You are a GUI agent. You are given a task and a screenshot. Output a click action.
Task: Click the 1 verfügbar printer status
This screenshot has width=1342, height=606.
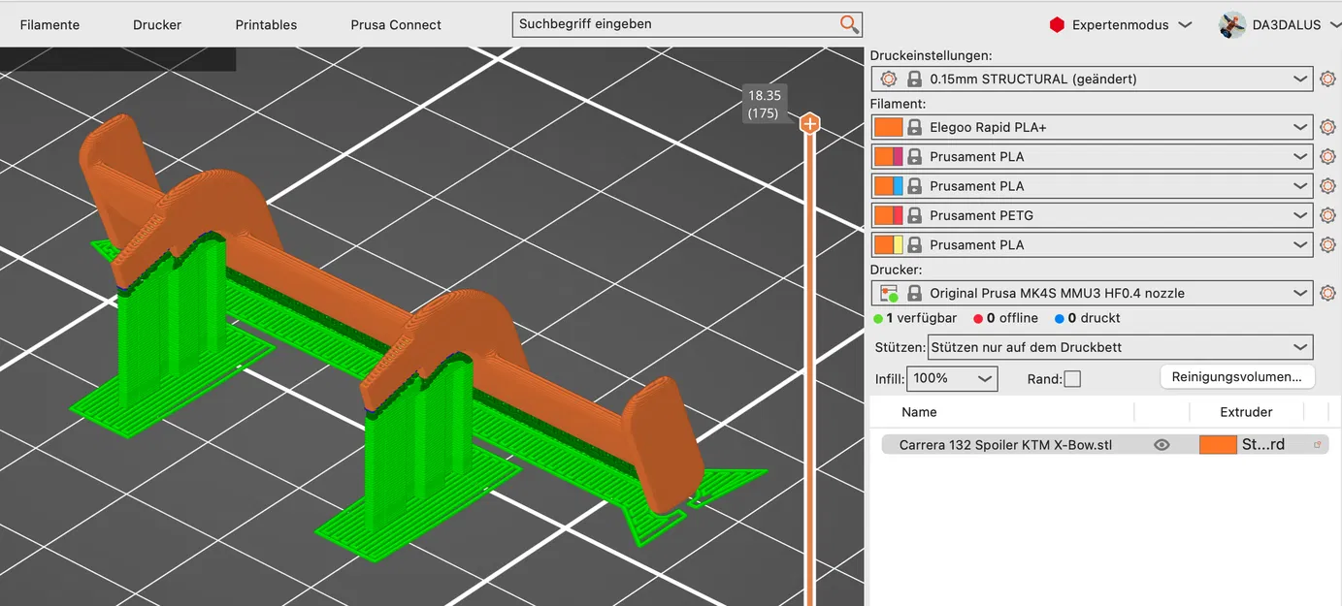(x=915, y=318)
